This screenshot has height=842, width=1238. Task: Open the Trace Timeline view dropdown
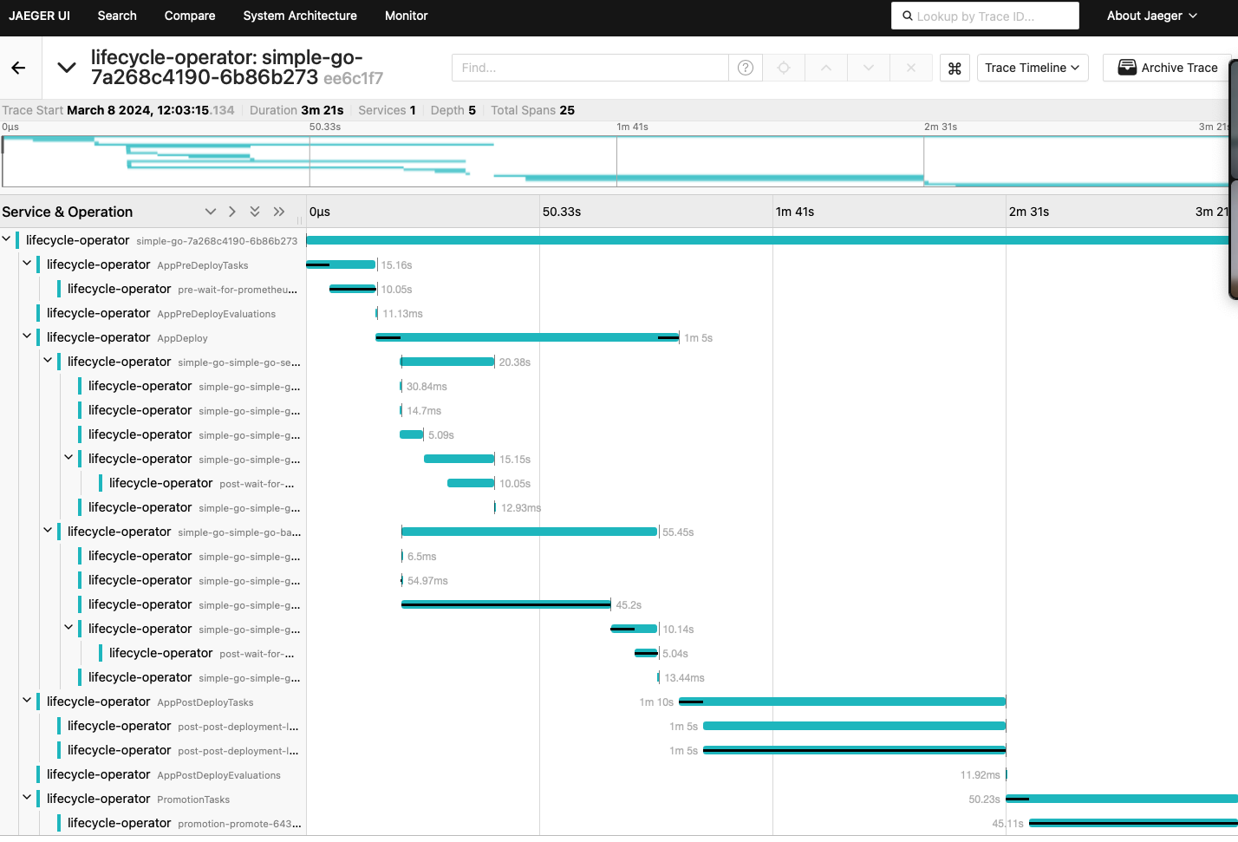[x=1032, y=68]
